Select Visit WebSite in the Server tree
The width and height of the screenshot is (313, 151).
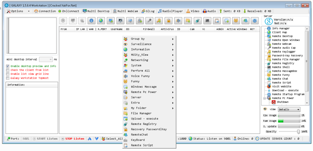[x=281, y=87]
